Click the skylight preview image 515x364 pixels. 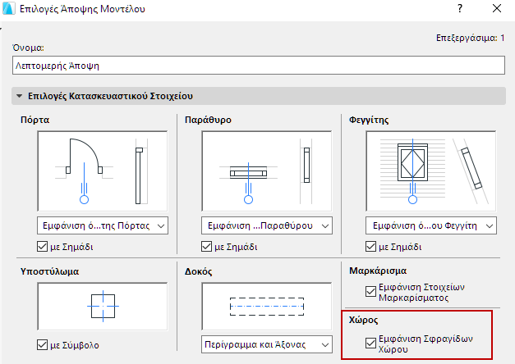[x=431, y=171]
